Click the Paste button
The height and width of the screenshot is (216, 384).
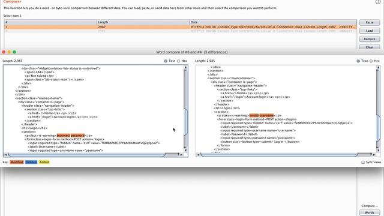pyautogui.click(x=370, y=22)
